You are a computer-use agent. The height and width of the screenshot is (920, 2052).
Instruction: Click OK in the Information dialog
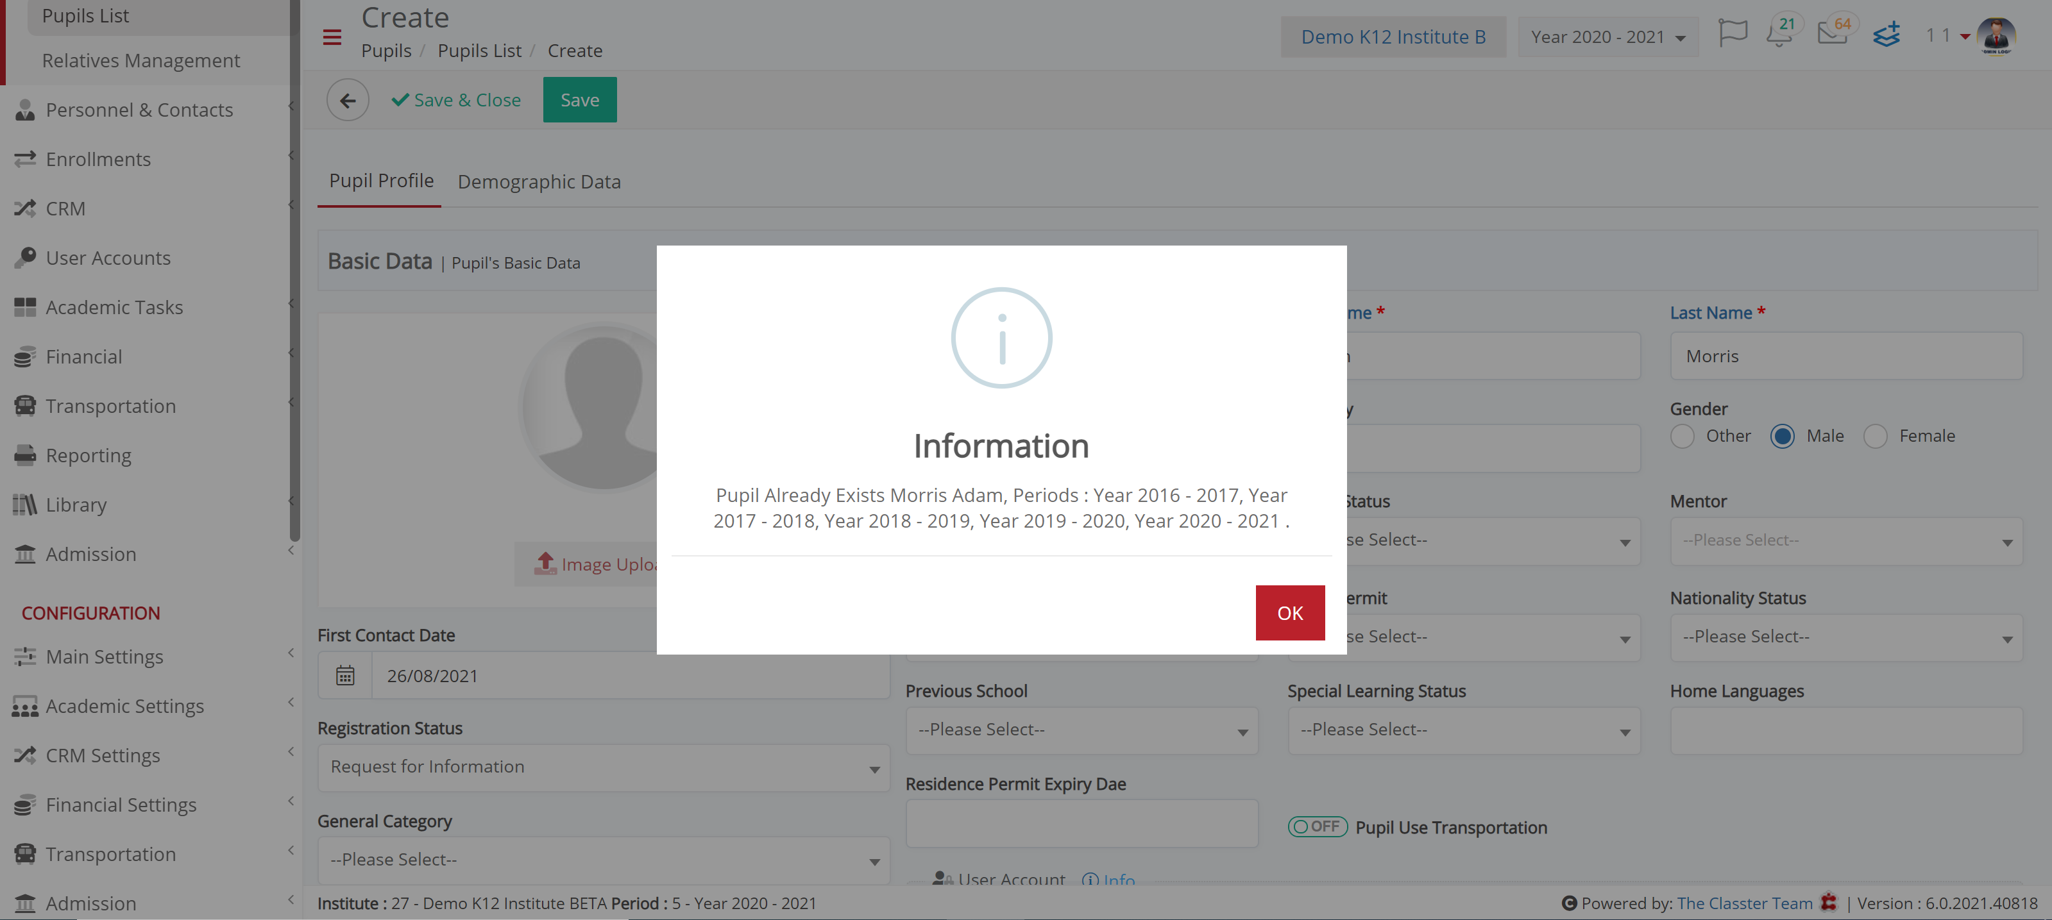click(x=1290, y=612)
